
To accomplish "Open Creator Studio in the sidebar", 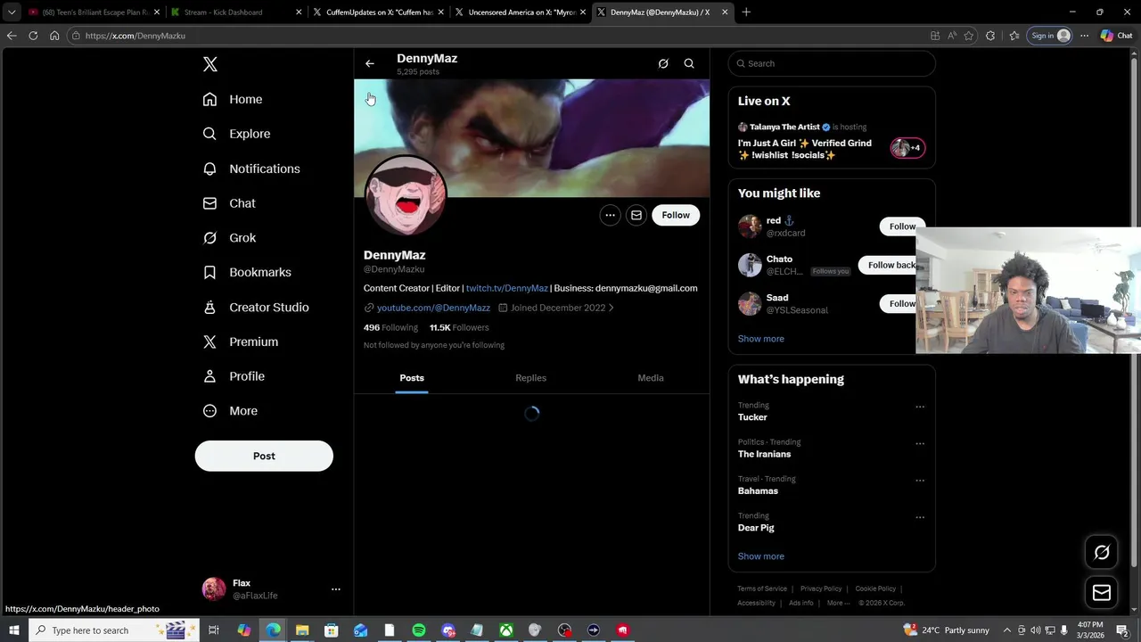I will coord(256,307).
